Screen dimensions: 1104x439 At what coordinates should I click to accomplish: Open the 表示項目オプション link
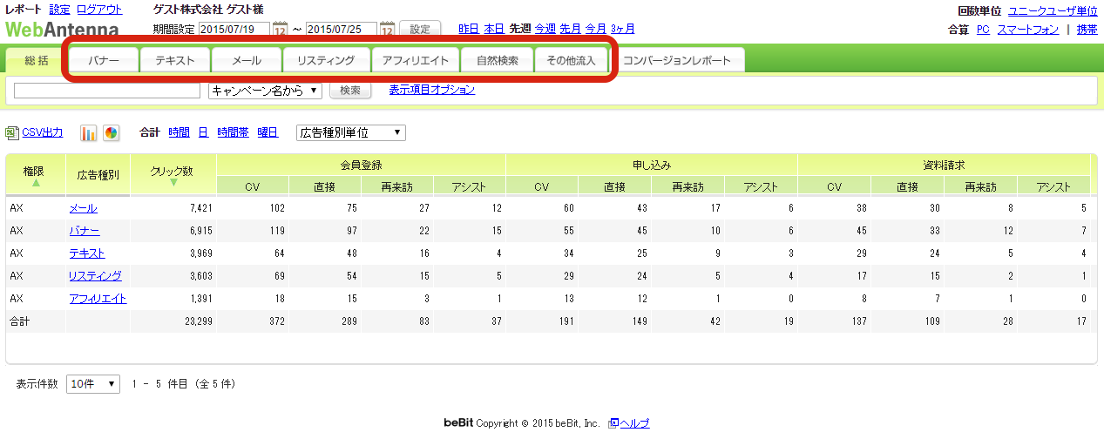[431, 90]
